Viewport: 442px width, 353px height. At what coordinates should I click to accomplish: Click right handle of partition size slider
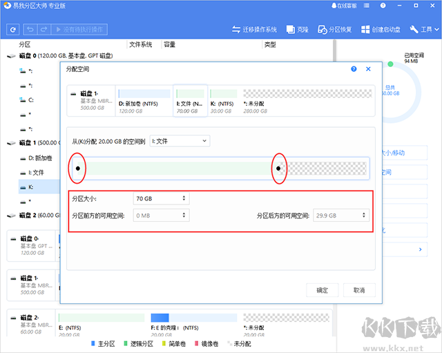pyautogui.click(x=278, y=169)
